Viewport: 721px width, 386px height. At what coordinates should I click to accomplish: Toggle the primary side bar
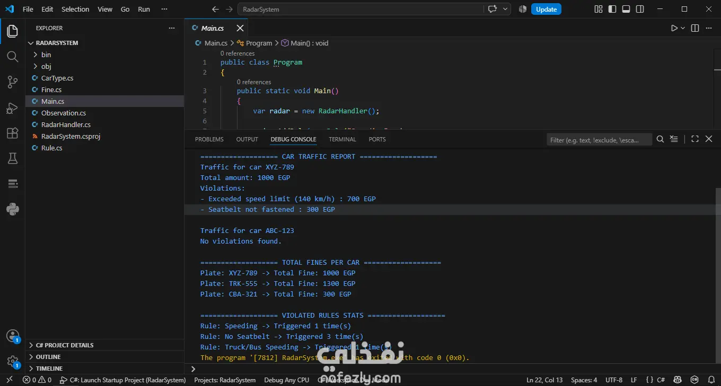coord(612,9)
